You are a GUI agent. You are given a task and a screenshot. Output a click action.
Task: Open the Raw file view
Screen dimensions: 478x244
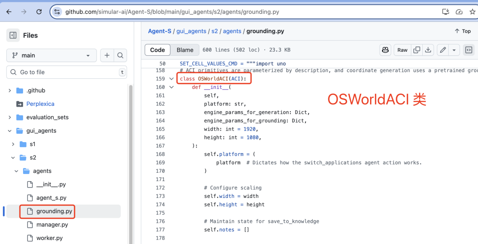tap(402, 50)
